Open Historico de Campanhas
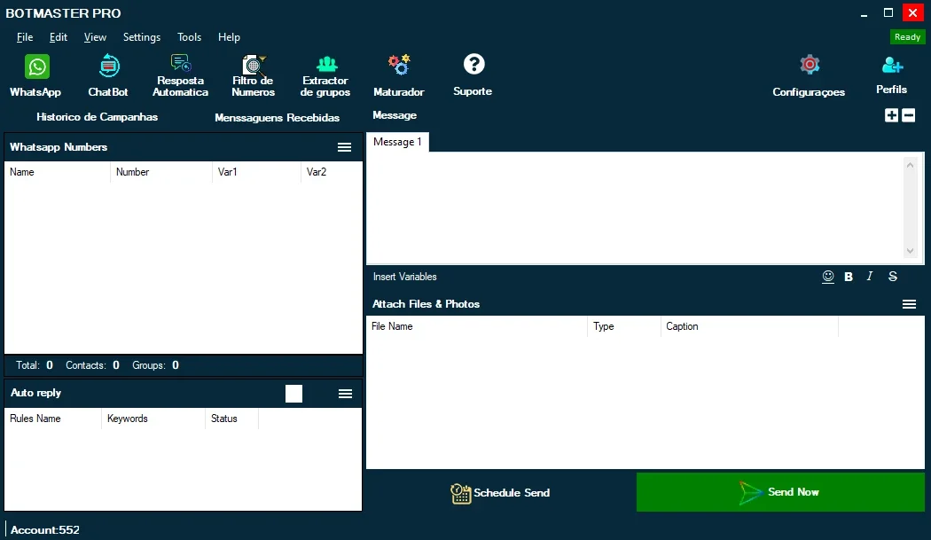Image resolution: width=931 pixels, height=540 pixels. (97, 117)
